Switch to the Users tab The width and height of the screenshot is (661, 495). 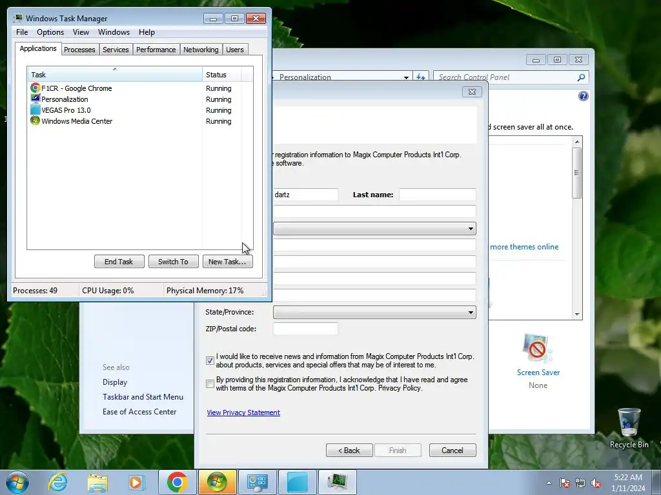pos(235,50)
